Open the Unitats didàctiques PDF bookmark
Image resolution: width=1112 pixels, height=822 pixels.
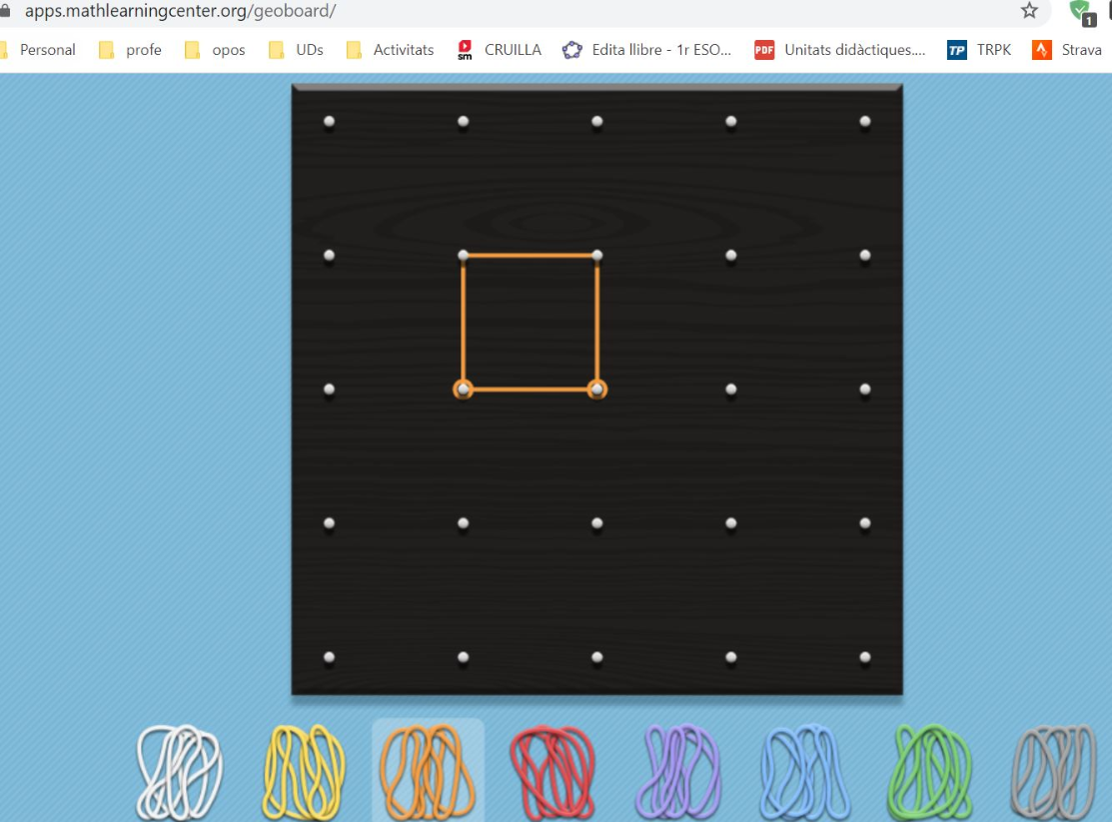coord(840,50)
